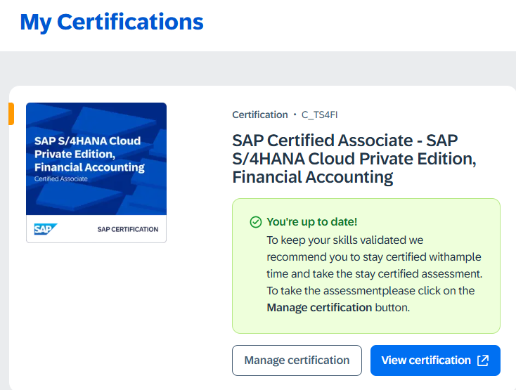
Task: Click the Certified Associate subtitle on badge
Action: 61,179
